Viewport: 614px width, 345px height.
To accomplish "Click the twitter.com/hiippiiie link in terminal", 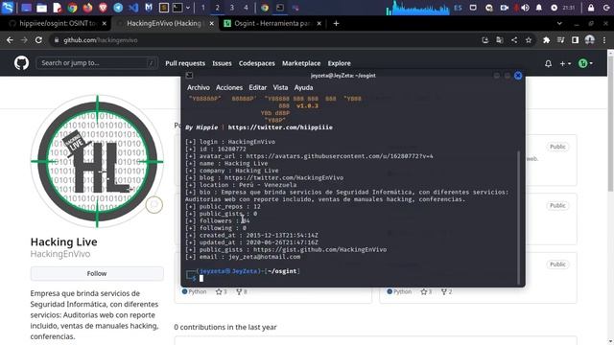I will 280,127.
